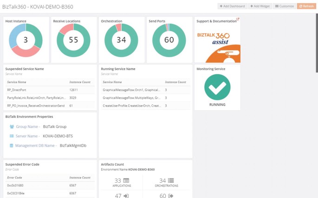Select the RP_DirectPort suspended service row
318x198 pixels.
click(x=50, y=90)
